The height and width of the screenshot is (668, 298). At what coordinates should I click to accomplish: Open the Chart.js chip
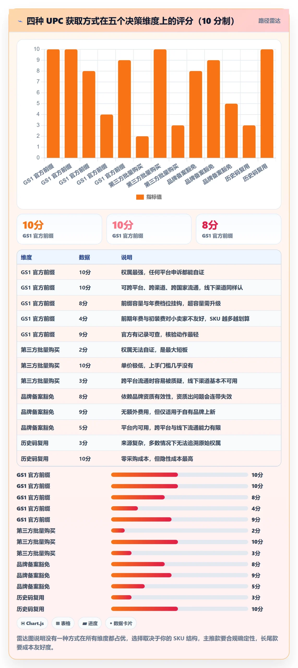32,623
